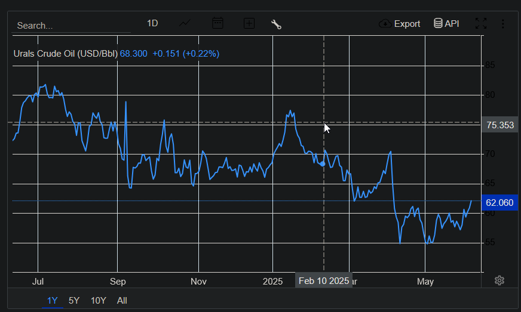521x312 pixels.
Task: Open the calendar date range picker
Action: [217, 23]
